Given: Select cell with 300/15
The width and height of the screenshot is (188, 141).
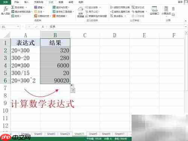Looking at the screenshot, I should (26, 73).
